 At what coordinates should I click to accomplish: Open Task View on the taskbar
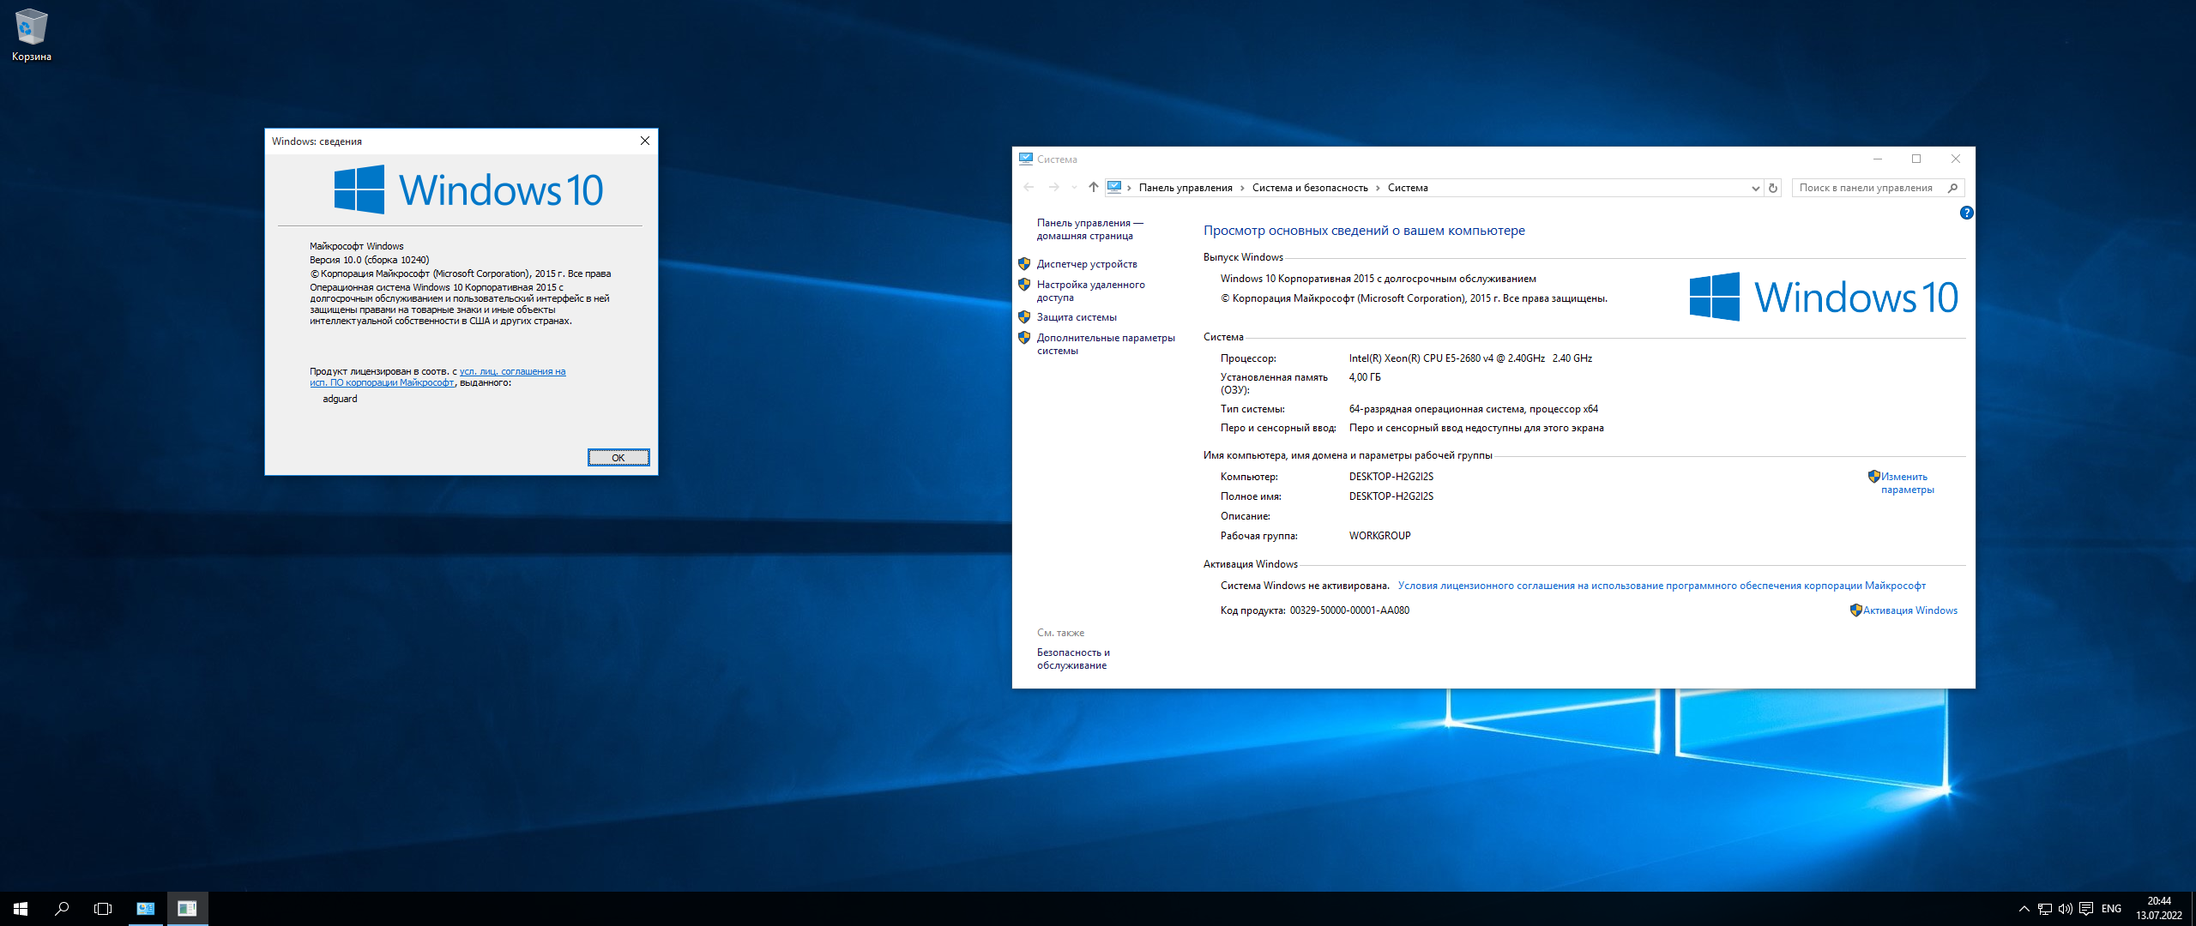(103, 909)
